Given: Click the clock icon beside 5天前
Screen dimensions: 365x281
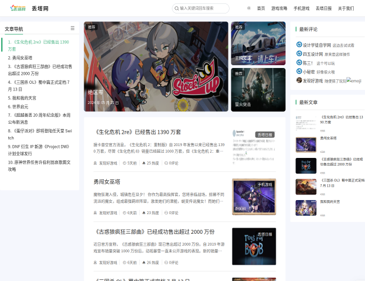Looking at the screenshot, I should [124, 163].
